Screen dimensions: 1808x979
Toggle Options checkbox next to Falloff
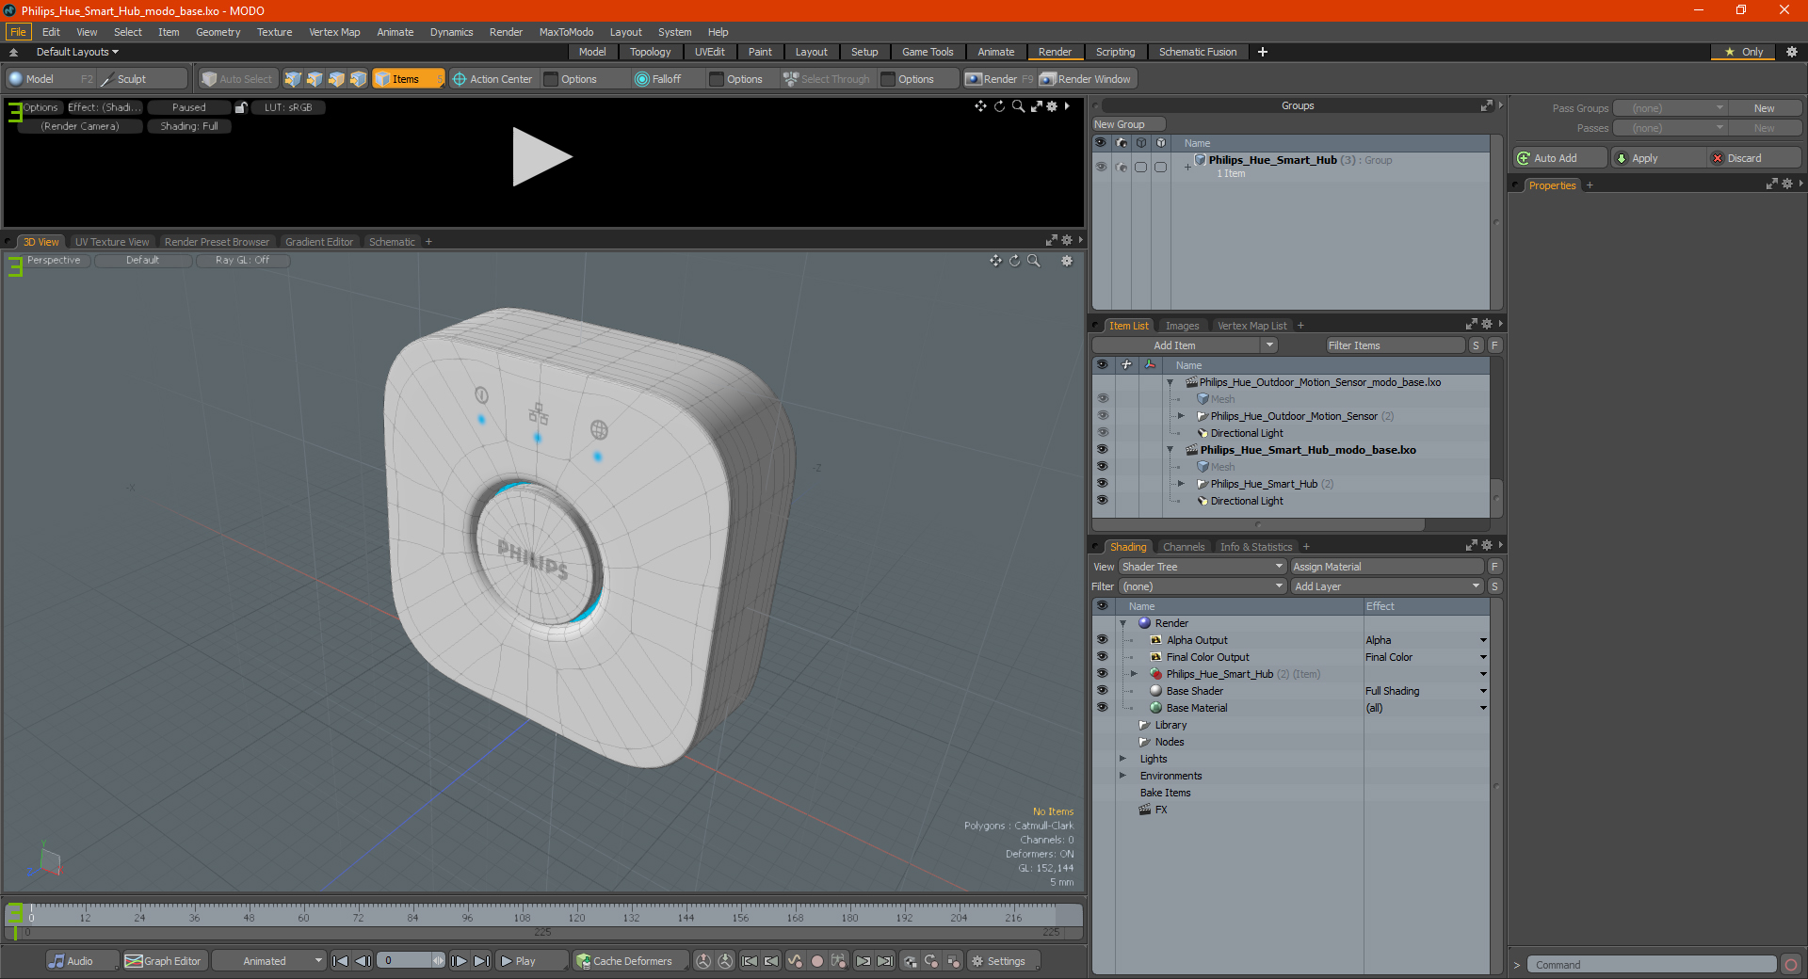tap(717, 79)
